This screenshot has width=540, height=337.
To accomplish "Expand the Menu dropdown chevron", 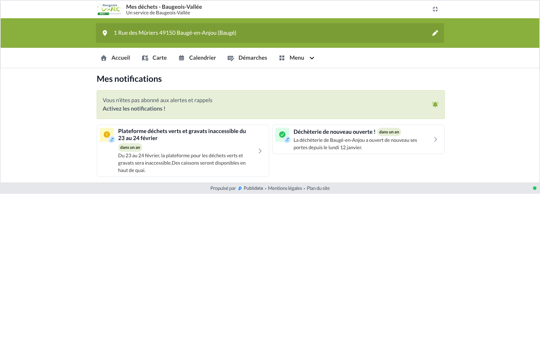I will tap(312, 58).
